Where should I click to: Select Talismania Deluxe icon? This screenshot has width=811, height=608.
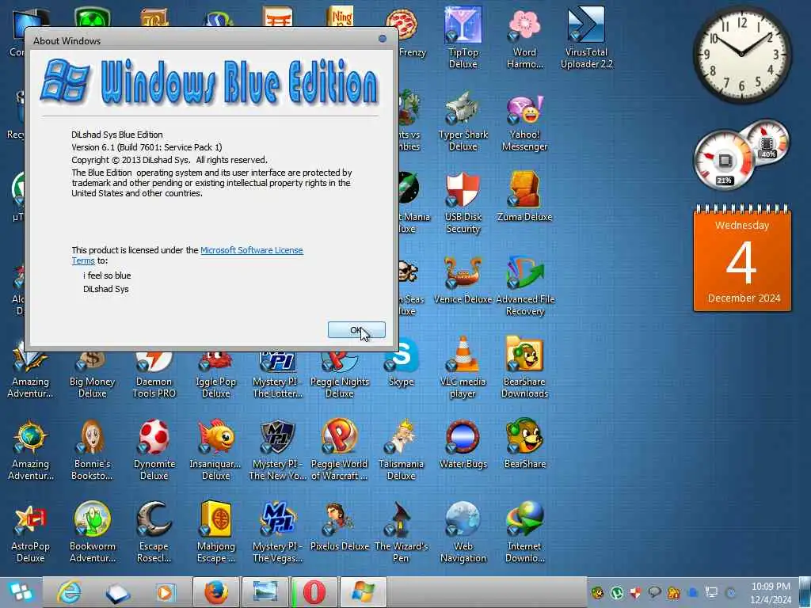[402, 450]
